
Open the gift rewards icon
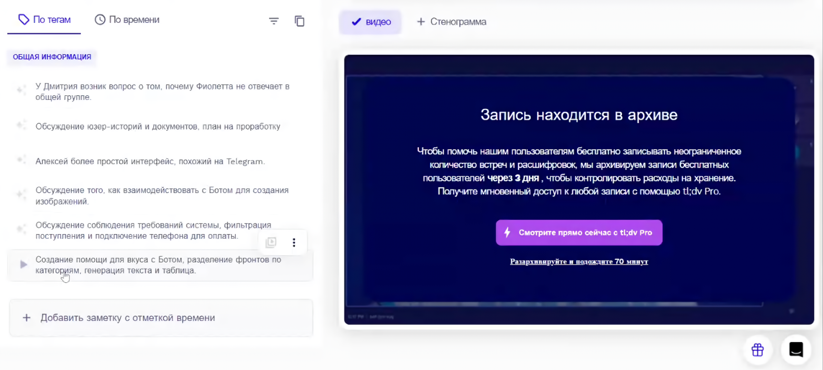[758, 350]
